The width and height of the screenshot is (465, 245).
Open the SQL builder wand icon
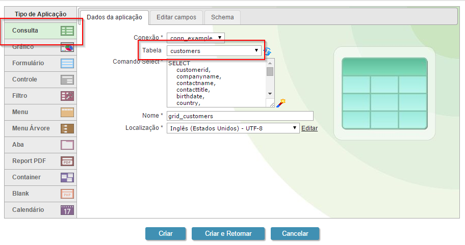click(280, 102)
